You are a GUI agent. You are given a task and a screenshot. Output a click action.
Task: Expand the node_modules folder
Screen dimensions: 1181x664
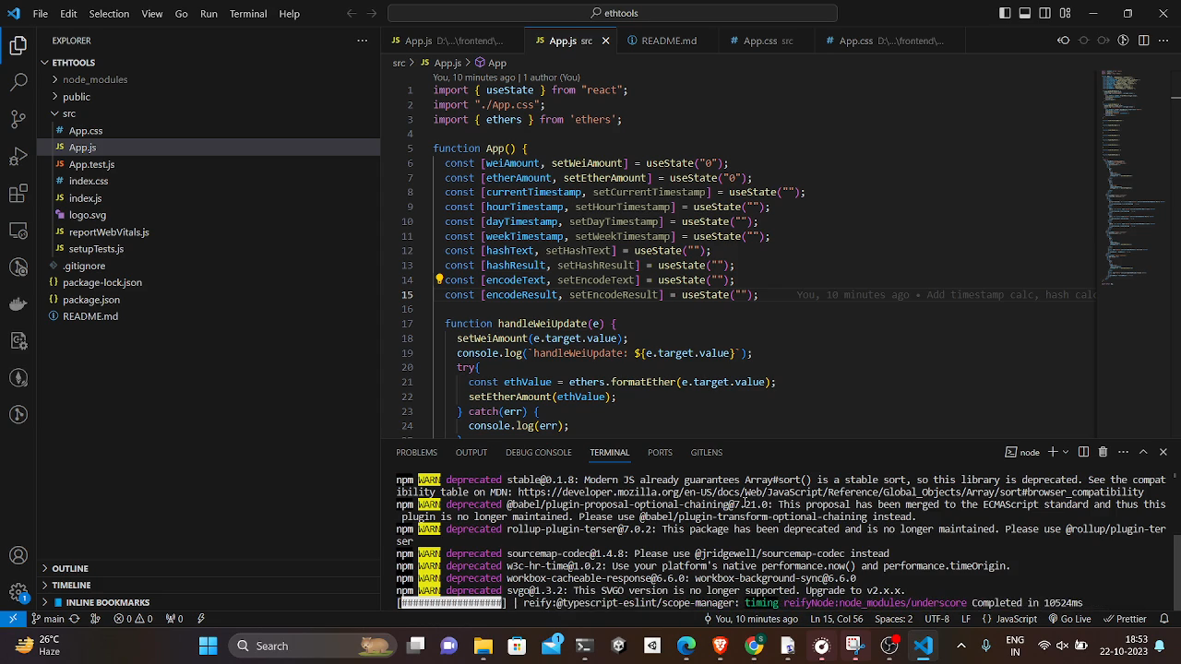pyautogui.click(x=94, y=79)
